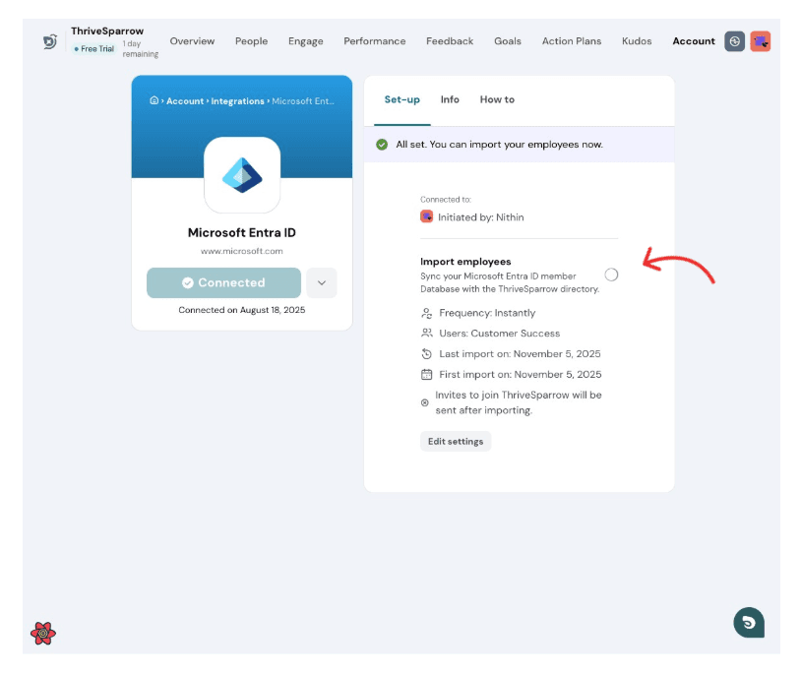
Task: Click the Integrations breadcrumb link
Action: [237, 101]
